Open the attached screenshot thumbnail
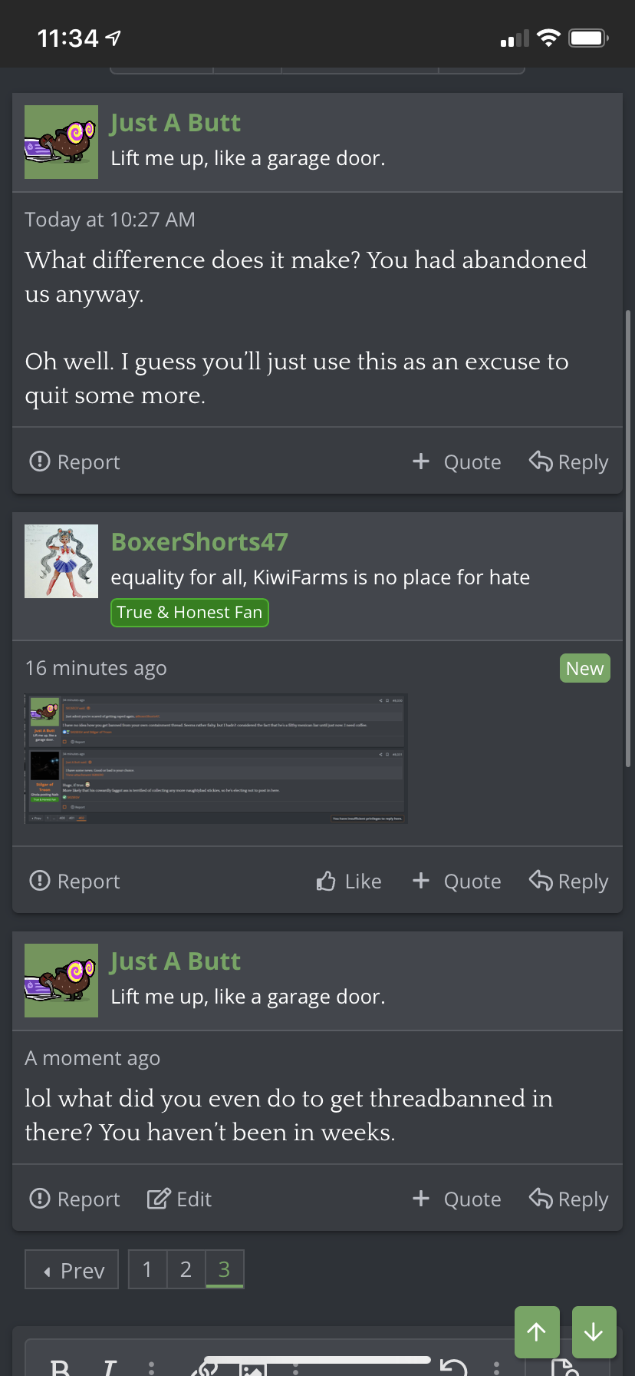The image size is (635, 1376). (216, 759)
